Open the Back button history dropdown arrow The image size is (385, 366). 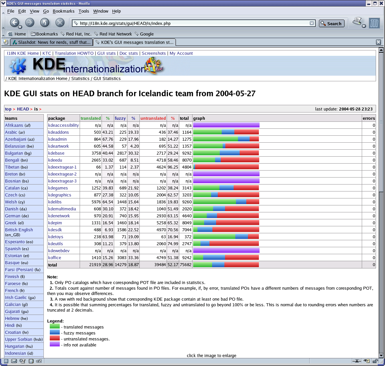coord(20,27)
